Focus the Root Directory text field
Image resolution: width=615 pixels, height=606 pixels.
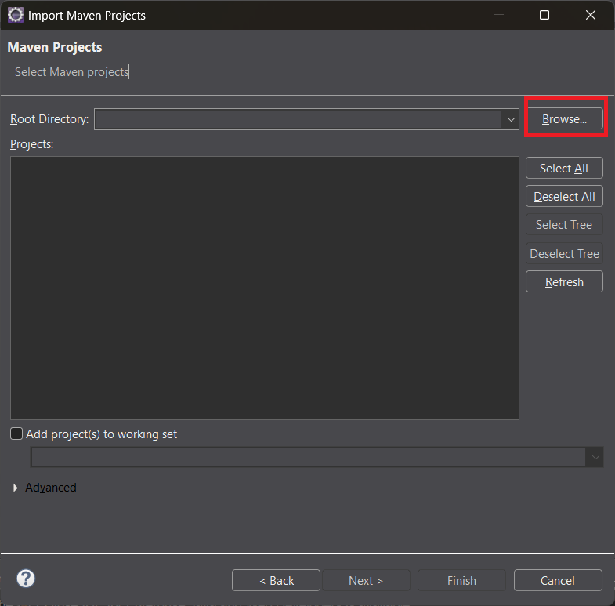click(298, 119)
